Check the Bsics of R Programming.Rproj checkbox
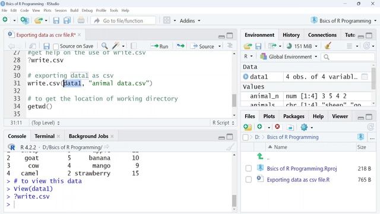Viewport: 380px width, 214px height. point(248,168)
